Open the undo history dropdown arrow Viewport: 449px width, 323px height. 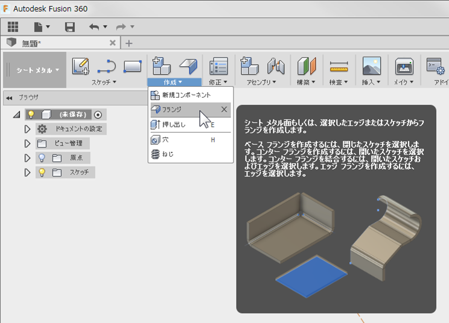pos(105,27)
